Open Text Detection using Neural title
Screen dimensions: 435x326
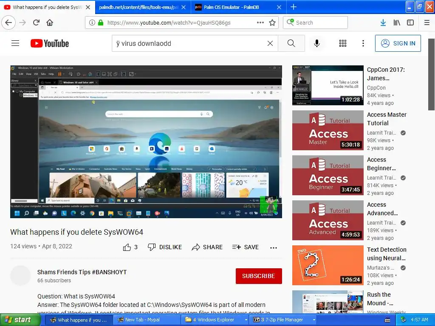point(387,254)
